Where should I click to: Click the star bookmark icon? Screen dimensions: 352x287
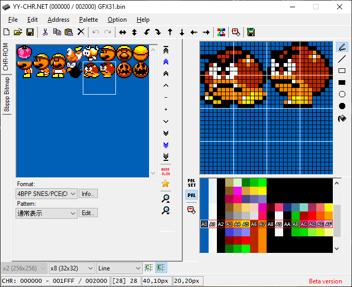[166, 184]
